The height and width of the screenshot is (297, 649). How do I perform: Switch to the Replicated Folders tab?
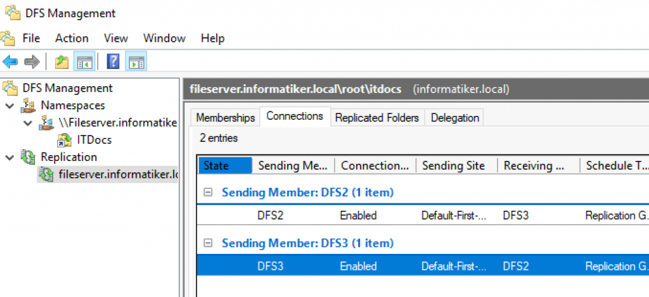[377, 118]
